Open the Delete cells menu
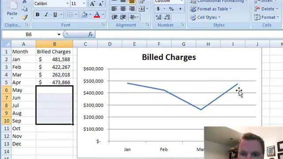Screen dimensions: 283x159 click(266, 9)
